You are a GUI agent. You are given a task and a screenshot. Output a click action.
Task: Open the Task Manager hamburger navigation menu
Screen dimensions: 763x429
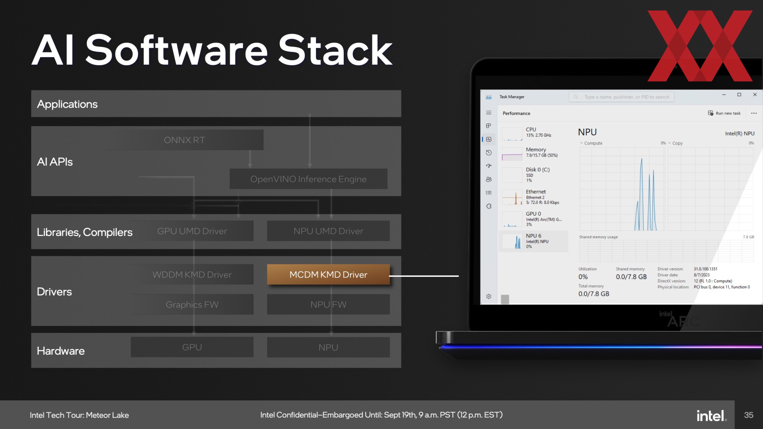[x=489, y=113]
